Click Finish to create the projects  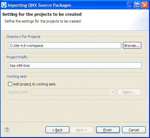[x=108, y=130]
